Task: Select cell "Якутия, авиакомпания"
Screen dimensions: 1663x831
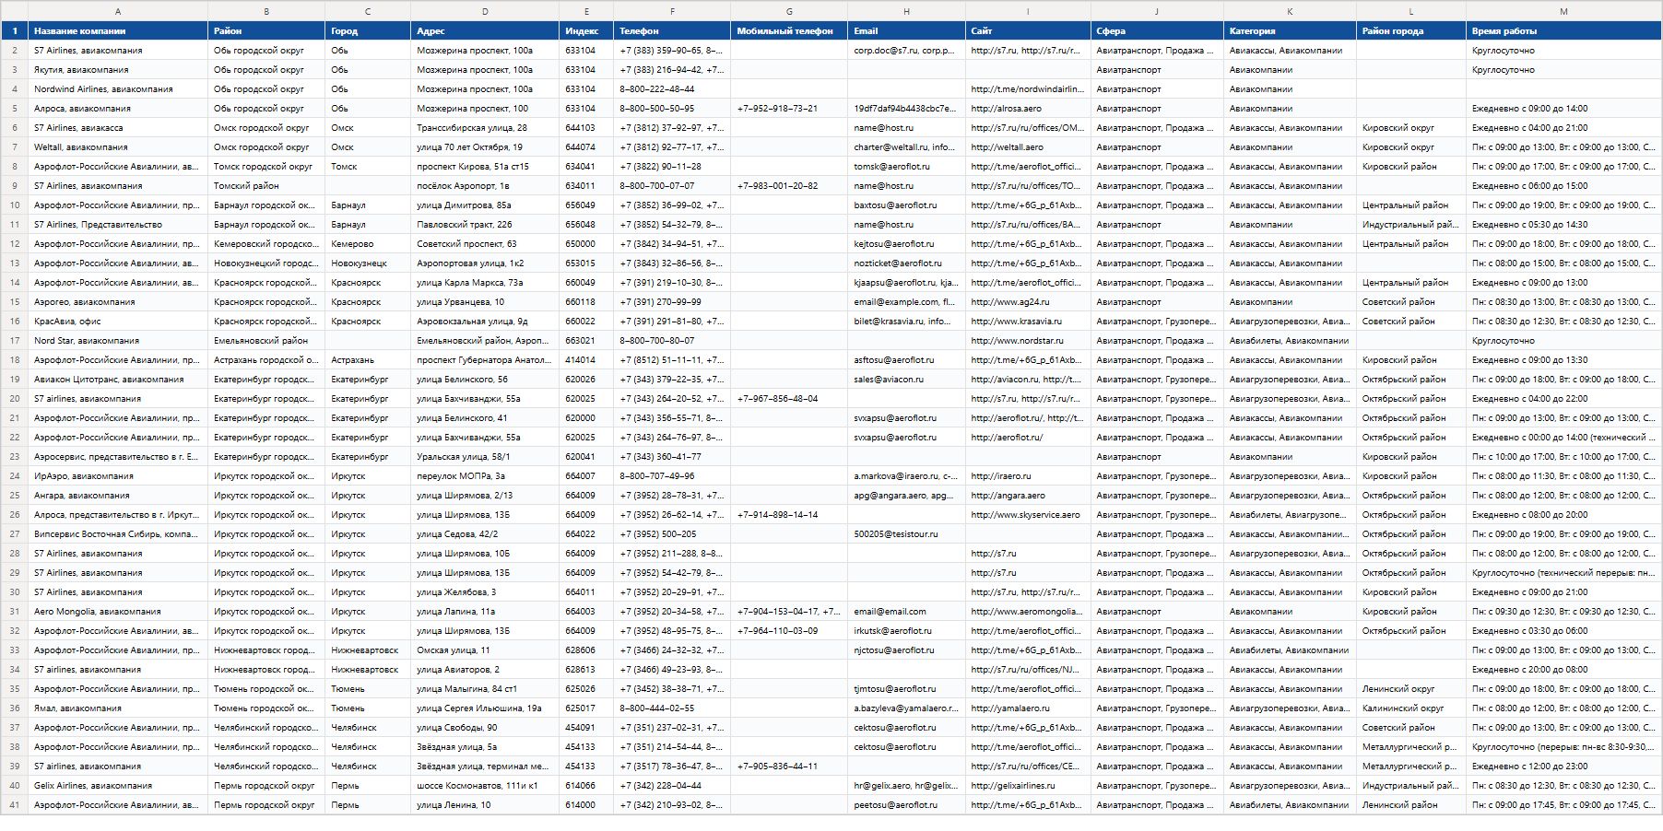Action: tap(118, 70)
